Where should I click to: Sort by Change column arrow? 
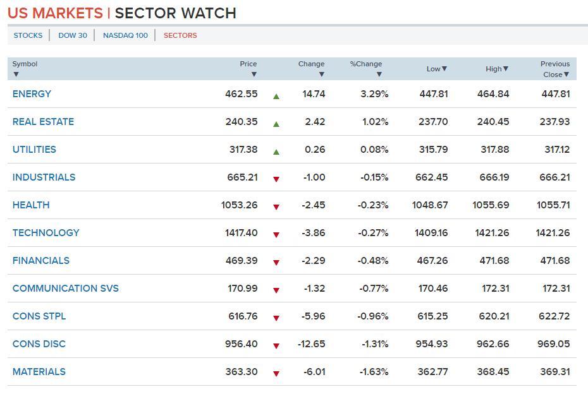tap(321, 75)
